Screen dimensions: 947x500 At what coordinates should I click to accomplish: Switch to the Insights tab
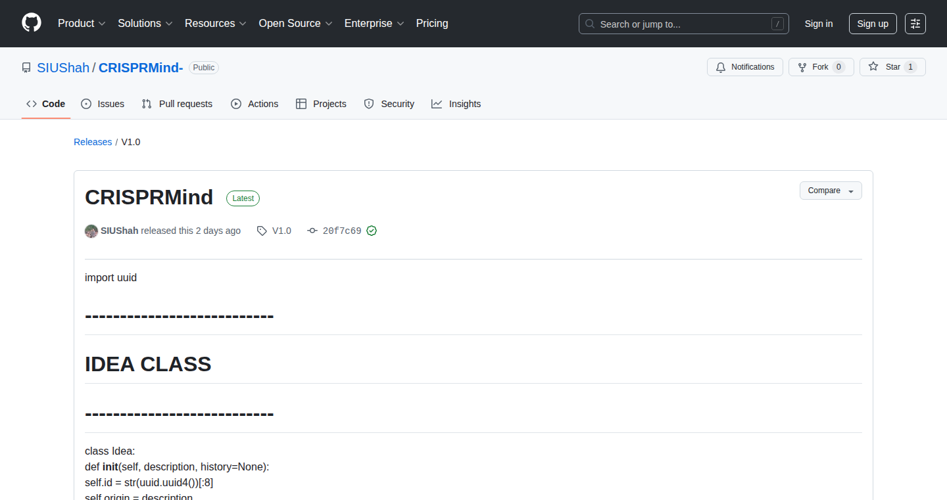pyautogui.click(x=456, y=104)
